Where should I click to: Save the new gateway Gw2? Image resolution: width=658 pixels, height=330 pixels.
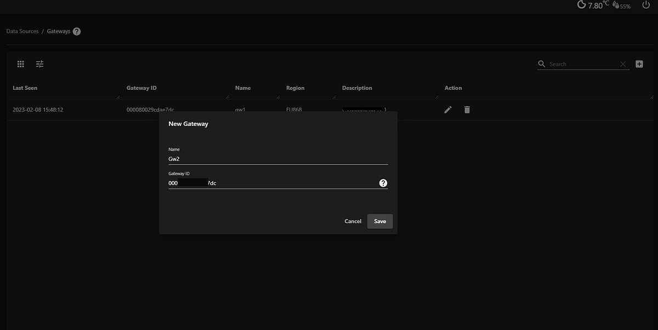tap(379, 221)
